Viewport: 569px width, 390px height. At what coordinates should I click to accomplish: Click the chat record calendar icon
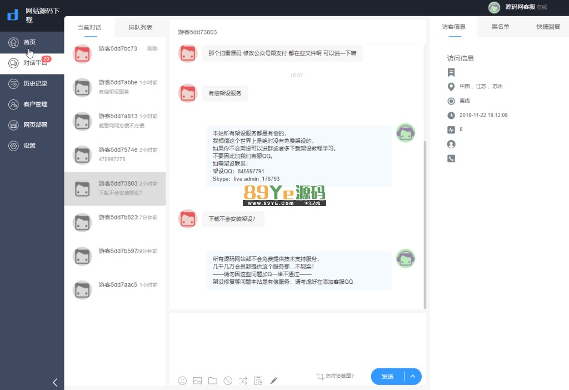pyautogui.click(x=258, y=381)
